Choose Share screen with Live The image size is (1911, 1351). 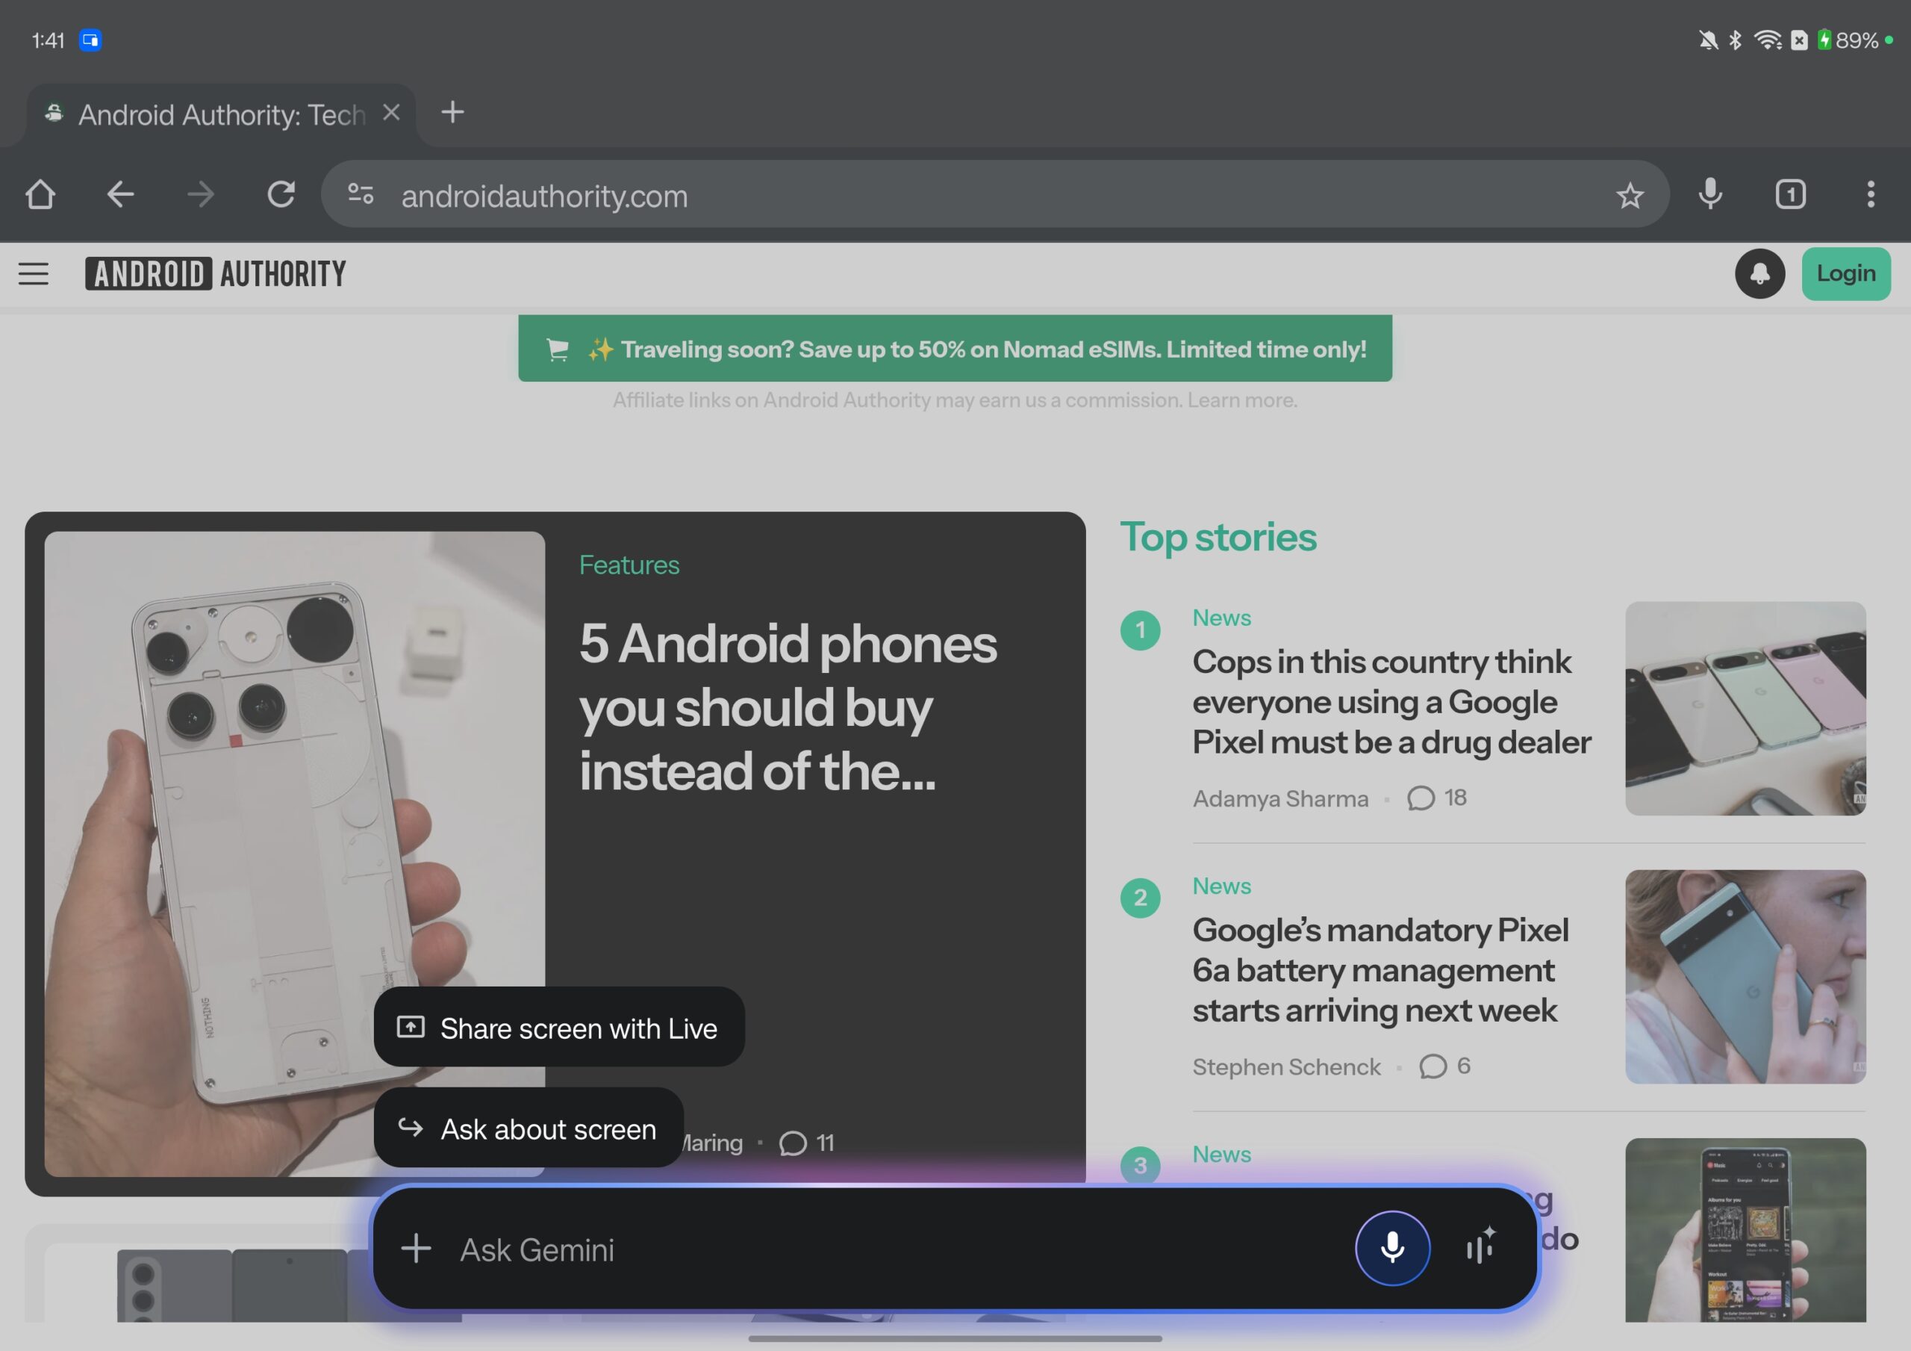coord(558,1028)
